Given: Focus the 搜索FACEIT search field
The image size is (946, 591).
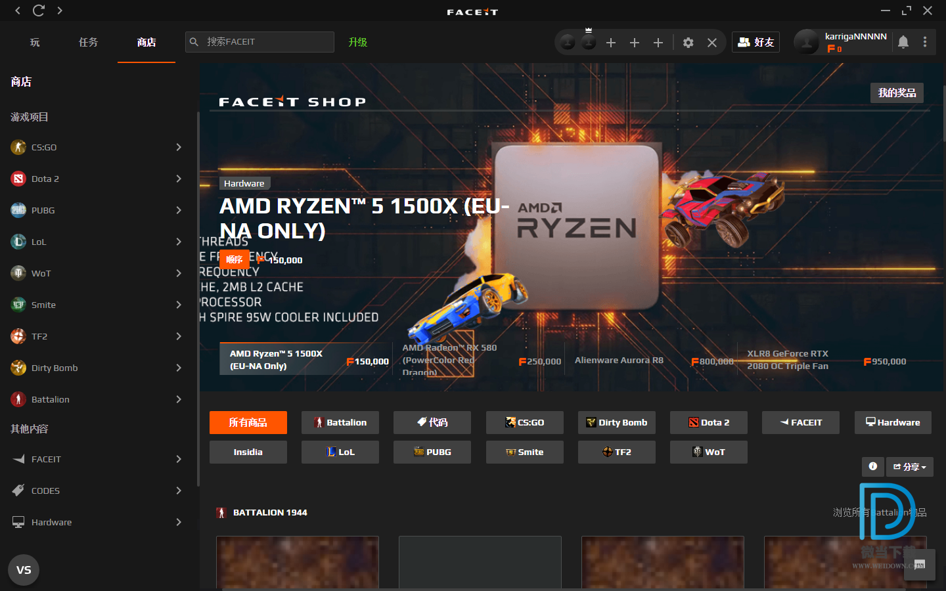Looking at the screenshot, I should click(x=259, y=41).
